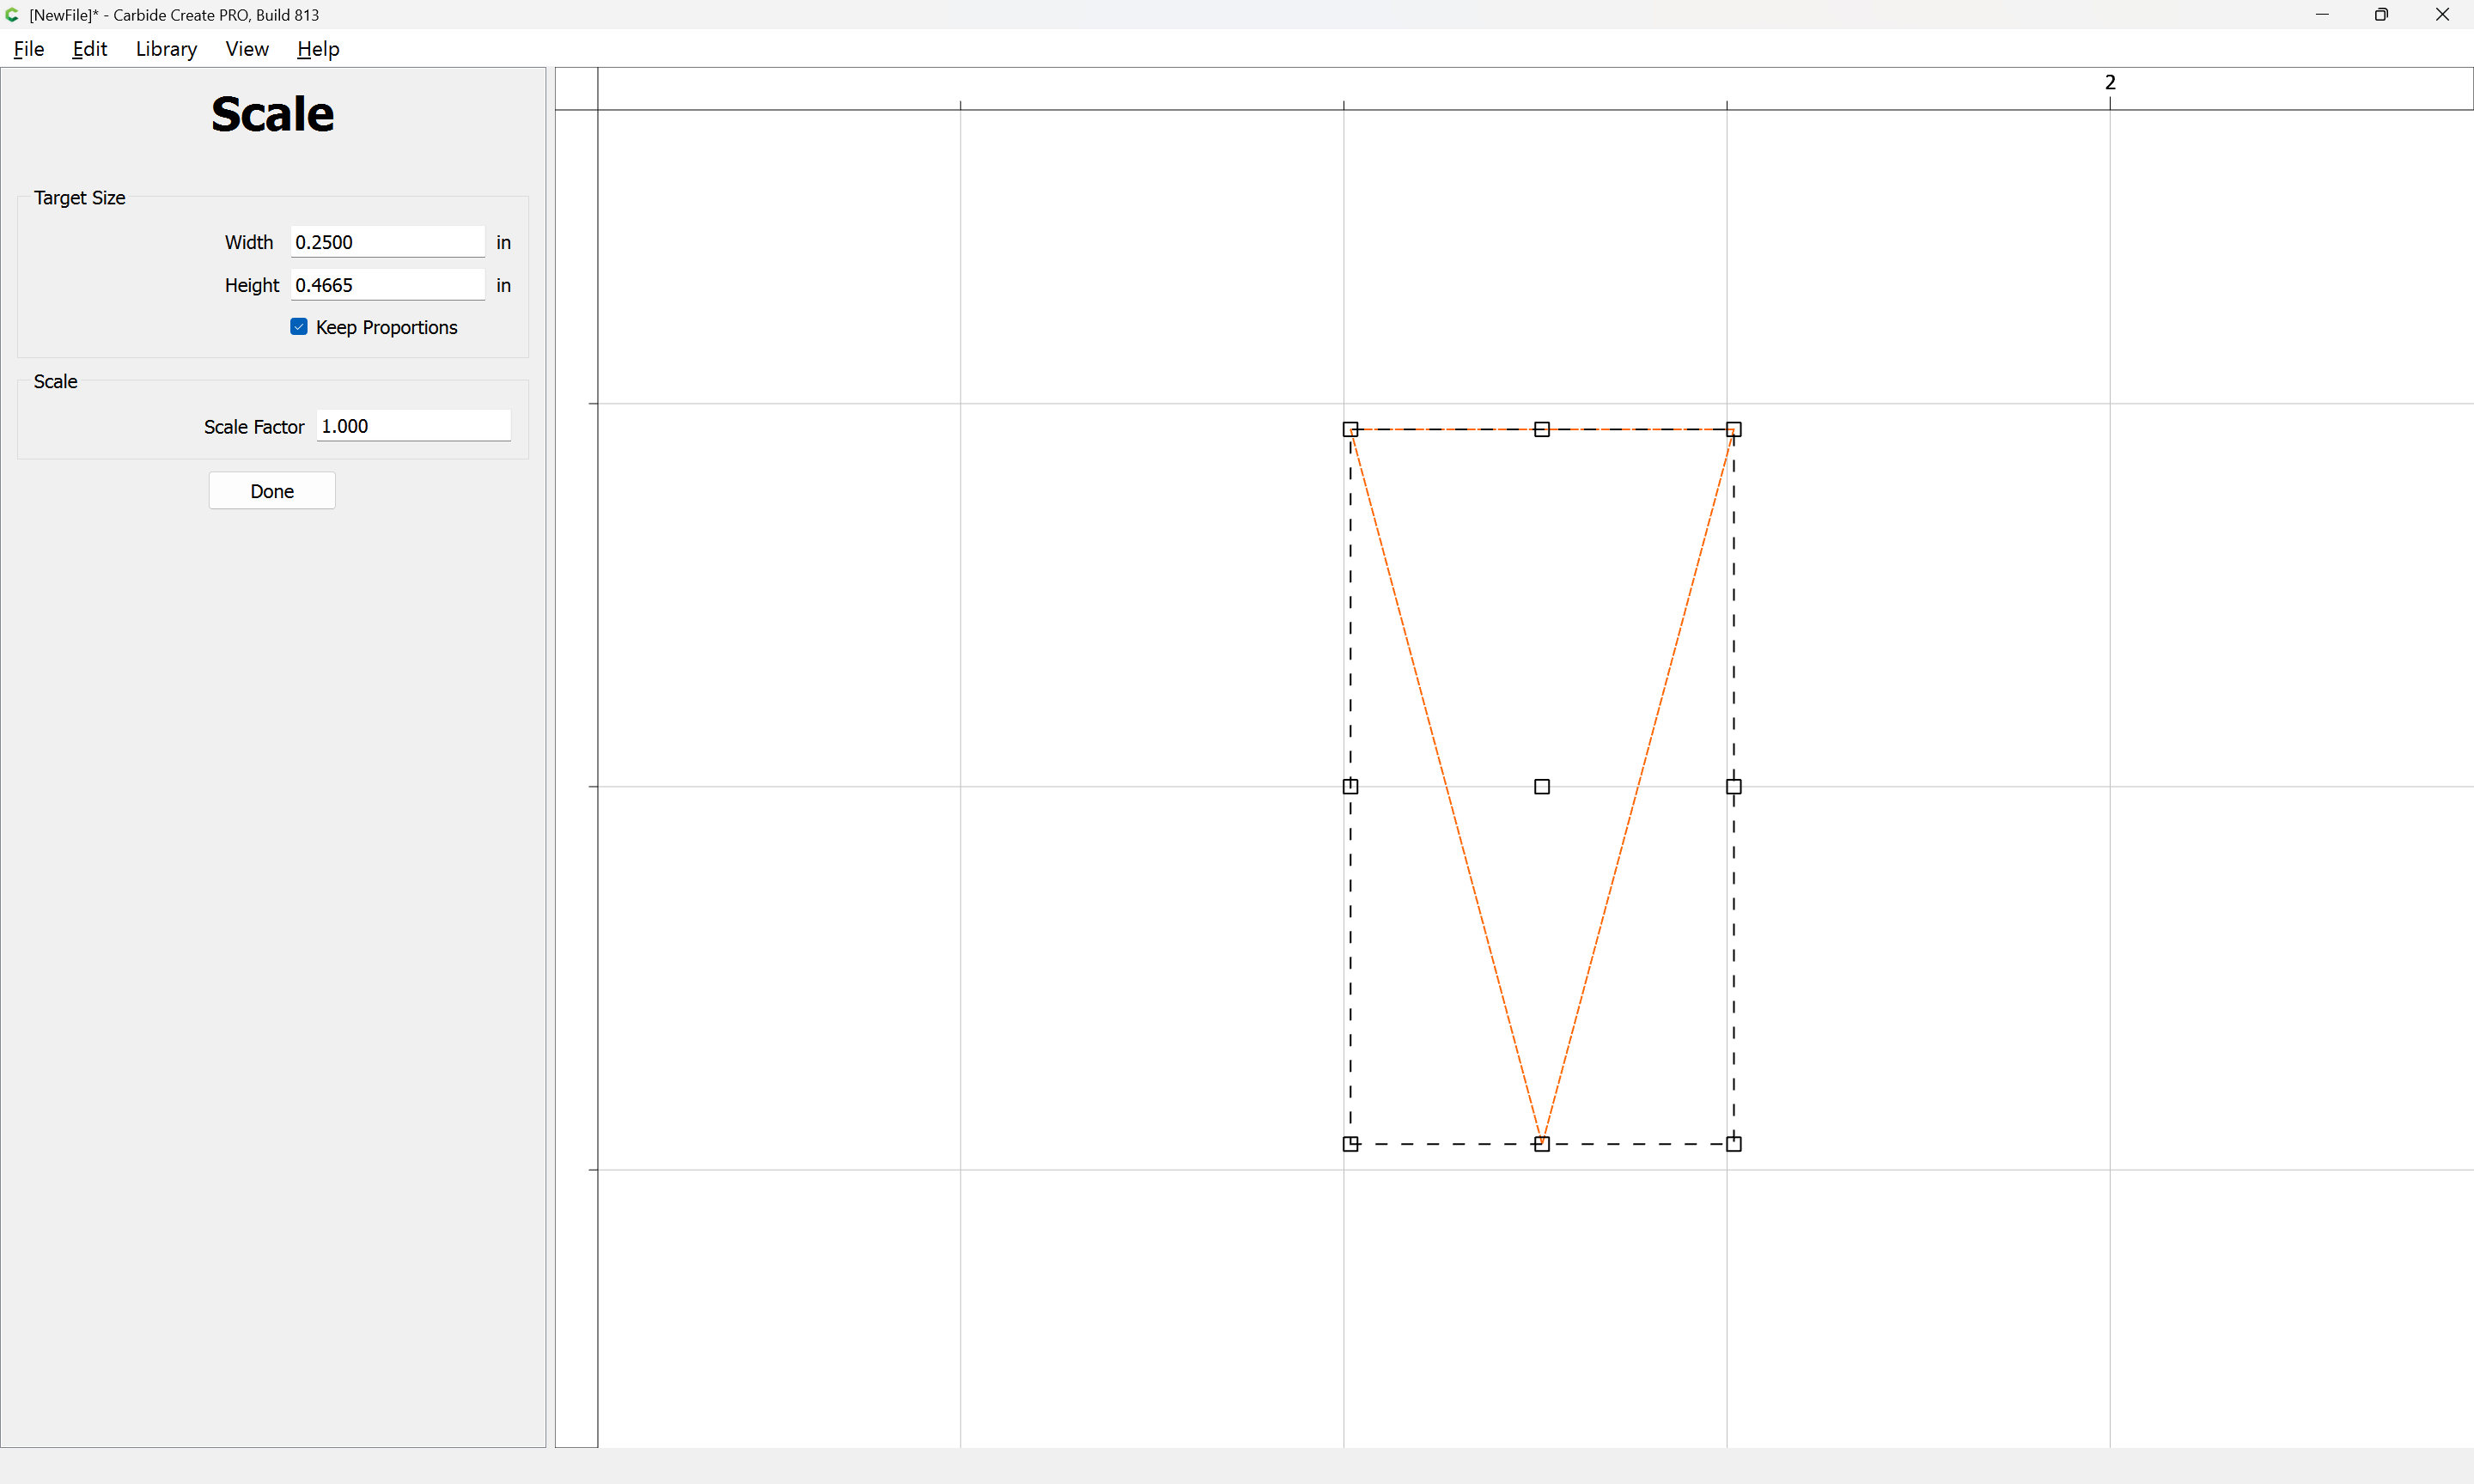The height and width of the screenshot is (1484, 2474).
Task: Click the 'Scale' panel heading
Action: (x=272, y=114)
